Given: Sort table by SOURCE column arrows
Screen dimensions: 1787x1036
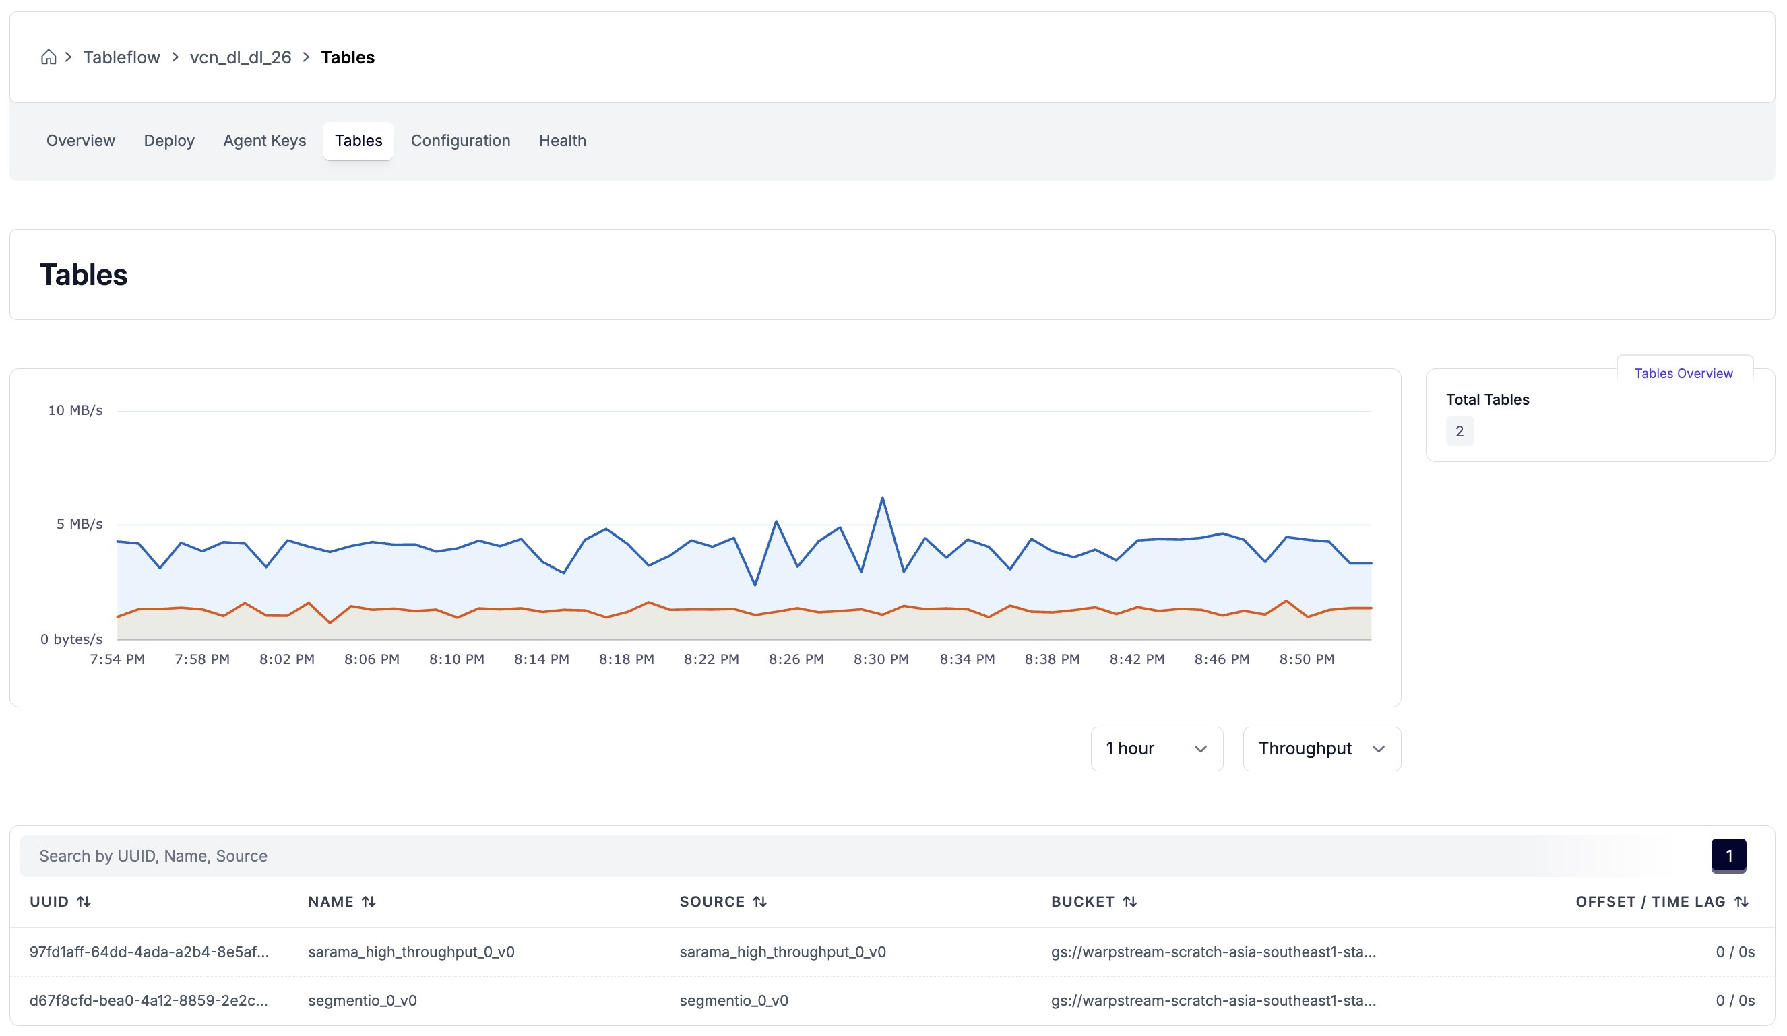Looking at the screenshot, I should (760, 902).
